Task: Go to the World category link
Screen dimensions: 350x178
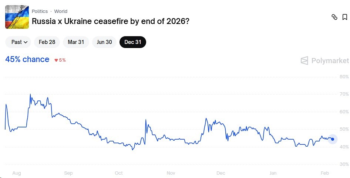Action: tap(61, 11)
